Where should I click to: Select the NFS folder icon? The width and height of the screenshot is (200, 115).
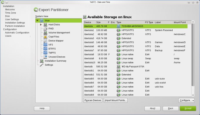(x=45, y=45)
